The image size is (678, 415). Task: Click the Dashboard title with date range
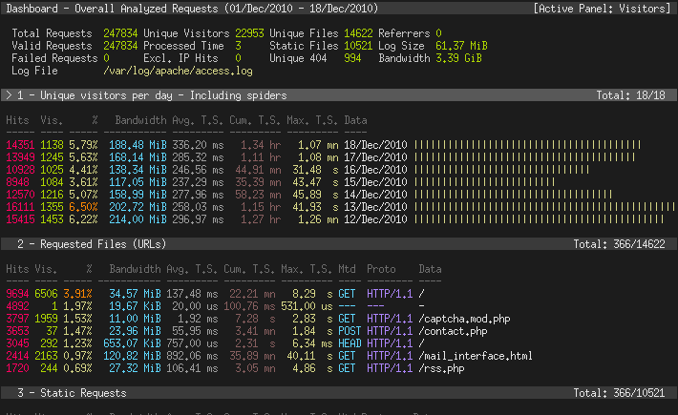(x=192, y=9)
